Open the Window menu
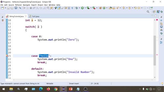 coord(52,5)
